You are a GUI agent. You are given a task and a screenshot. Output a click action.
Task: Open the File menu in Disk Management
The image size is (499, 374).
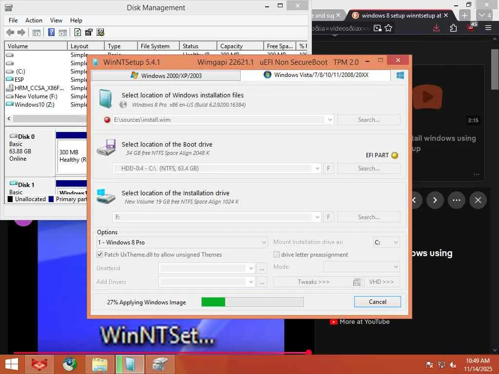[13, 20]
